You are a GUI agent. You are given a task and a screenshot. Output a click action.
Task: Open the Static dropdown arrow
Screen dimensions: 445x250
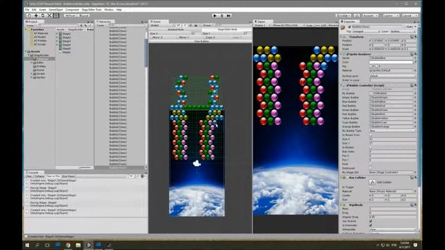coord(415,27)
